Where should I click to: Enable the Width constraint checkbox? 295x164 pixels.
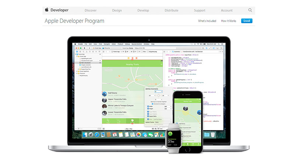146,107
